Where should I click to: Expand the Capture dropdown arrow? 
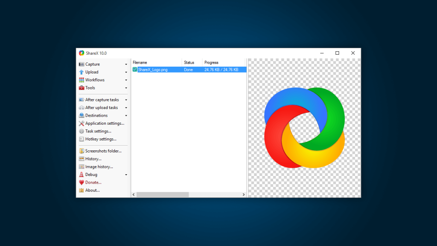[x=126, y=64]
